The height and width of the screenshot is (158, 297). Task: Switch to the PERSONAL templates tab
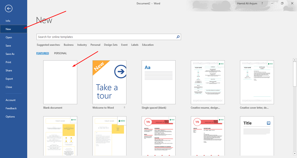point(60,53)
